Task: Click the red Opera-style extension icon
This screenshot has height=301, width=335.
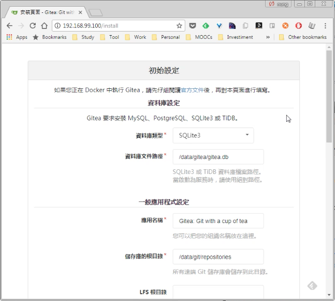Action: click(x=298, y=26)
